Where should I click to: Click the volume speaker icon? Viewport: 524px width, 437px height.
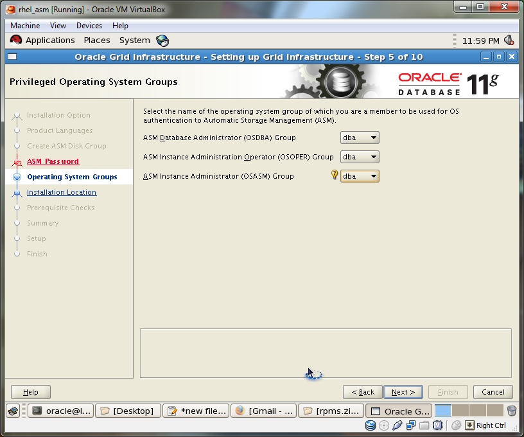tap(509, 40)
